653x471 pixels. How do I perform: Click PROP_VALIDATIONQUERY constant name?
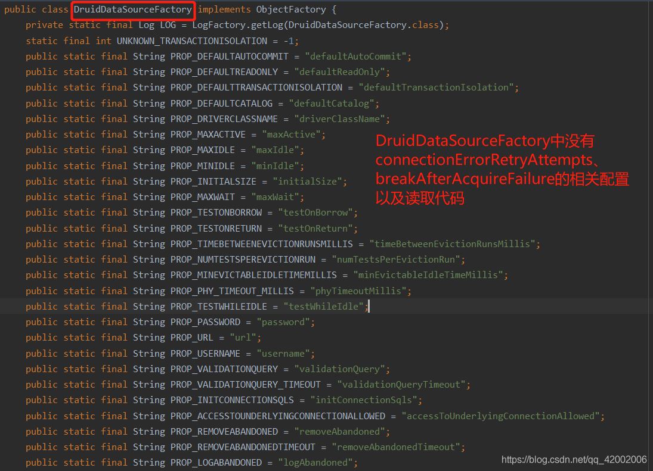click(224, 369)
